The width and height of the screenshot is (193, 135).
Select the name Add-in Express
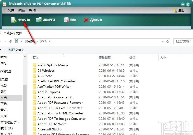point(49,92)
